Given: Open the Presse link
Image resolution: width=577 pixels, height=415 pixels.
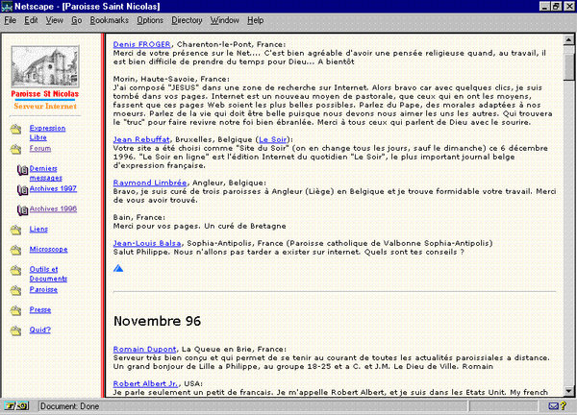Looking at the screenshot, I should (x=40, y=310).
